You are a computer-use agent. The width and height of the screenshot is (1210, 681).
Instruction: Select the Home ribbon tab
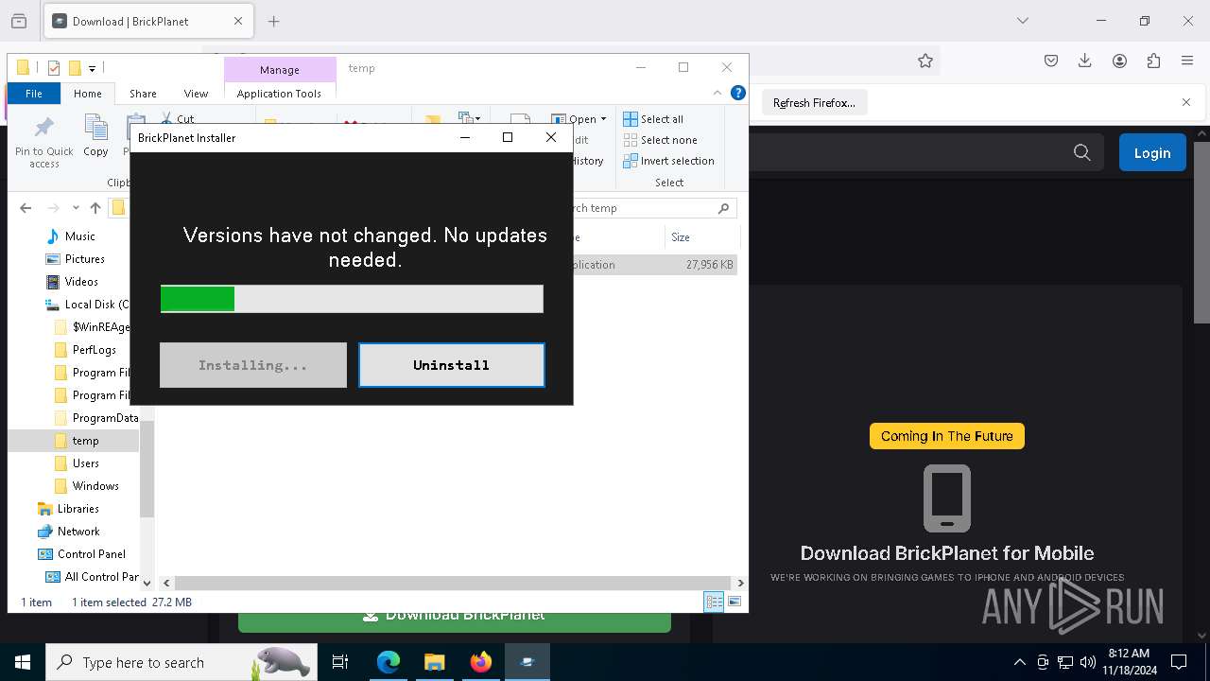click(88, 94)
